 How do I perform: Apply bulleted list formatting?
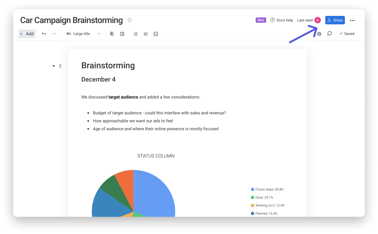(136, 34)
